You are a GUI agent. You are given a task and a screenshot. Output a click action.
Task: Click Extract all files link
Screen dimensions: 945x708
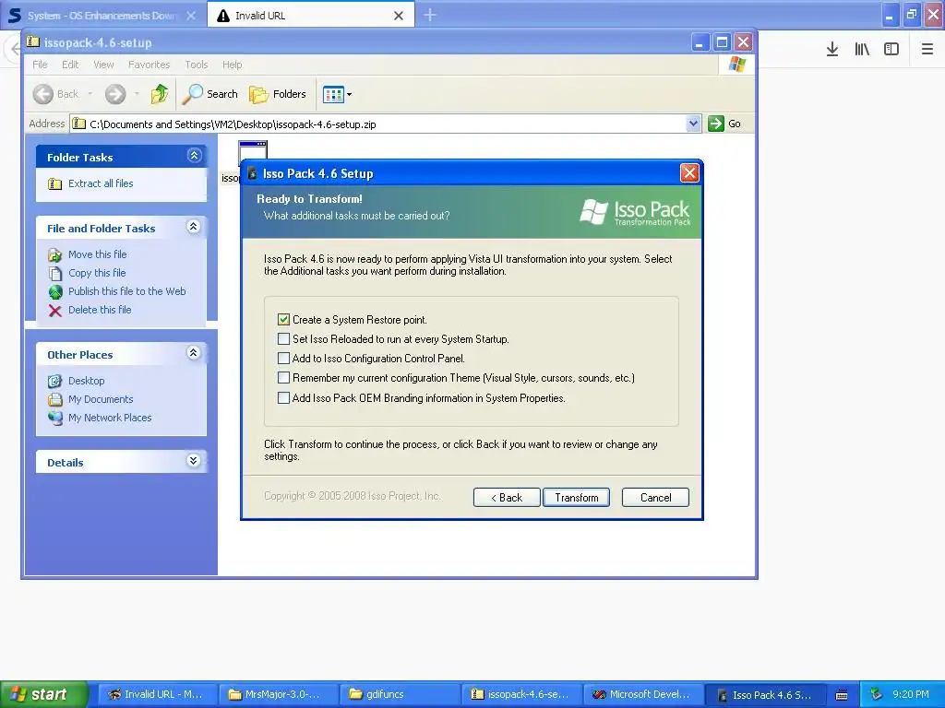(x=101, y=183)
